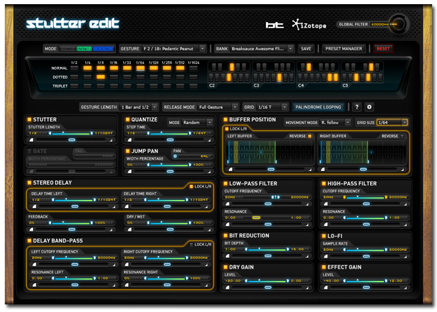This screenshot has width=437, height=312.
Task: Open the Quantize Mode Random dropdown
Action: pyautogui.click(x=197, y=123)
